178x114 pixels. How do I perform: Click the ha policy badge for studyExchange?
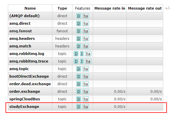(86, 107)
